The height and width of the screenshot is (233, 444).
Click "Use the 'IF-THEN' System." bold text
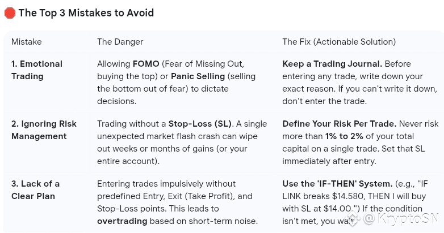pyautogui.click(x=337, y=184)
